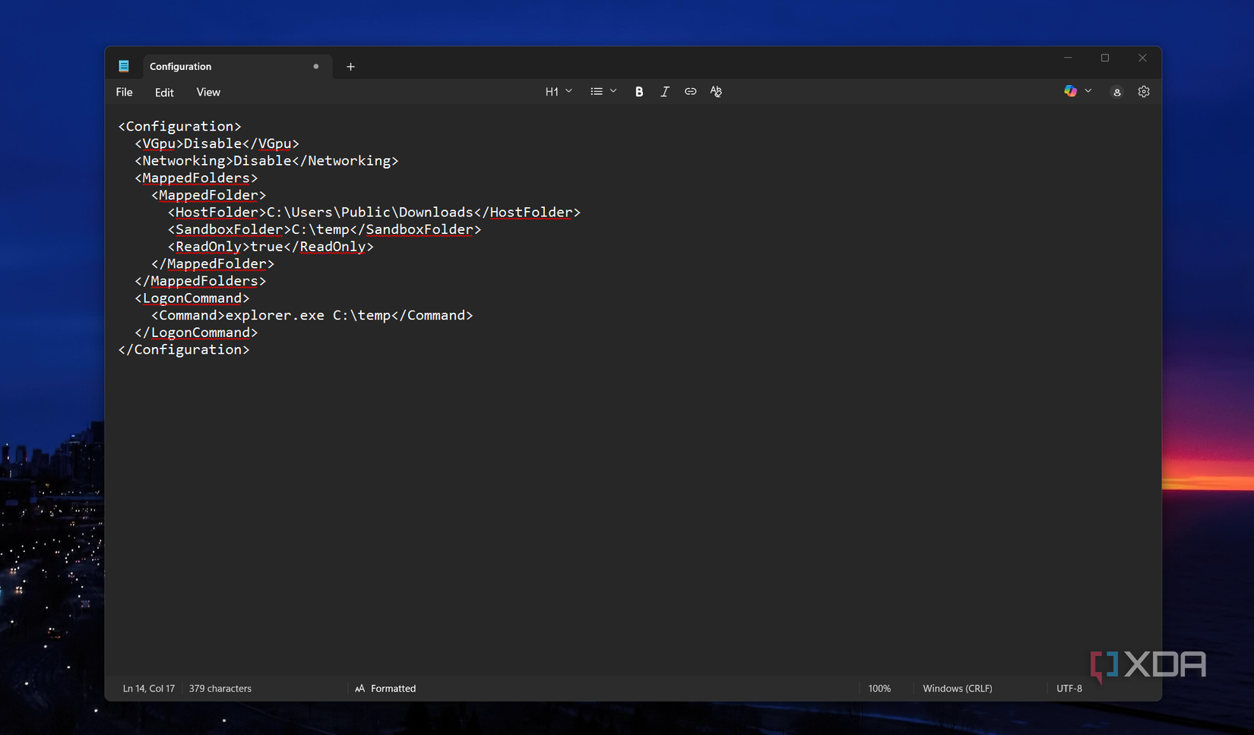This screenshot has width=1254, height=735.
Task: Open the View menu options
Action: pyautogui.click(x=207, y=92)
